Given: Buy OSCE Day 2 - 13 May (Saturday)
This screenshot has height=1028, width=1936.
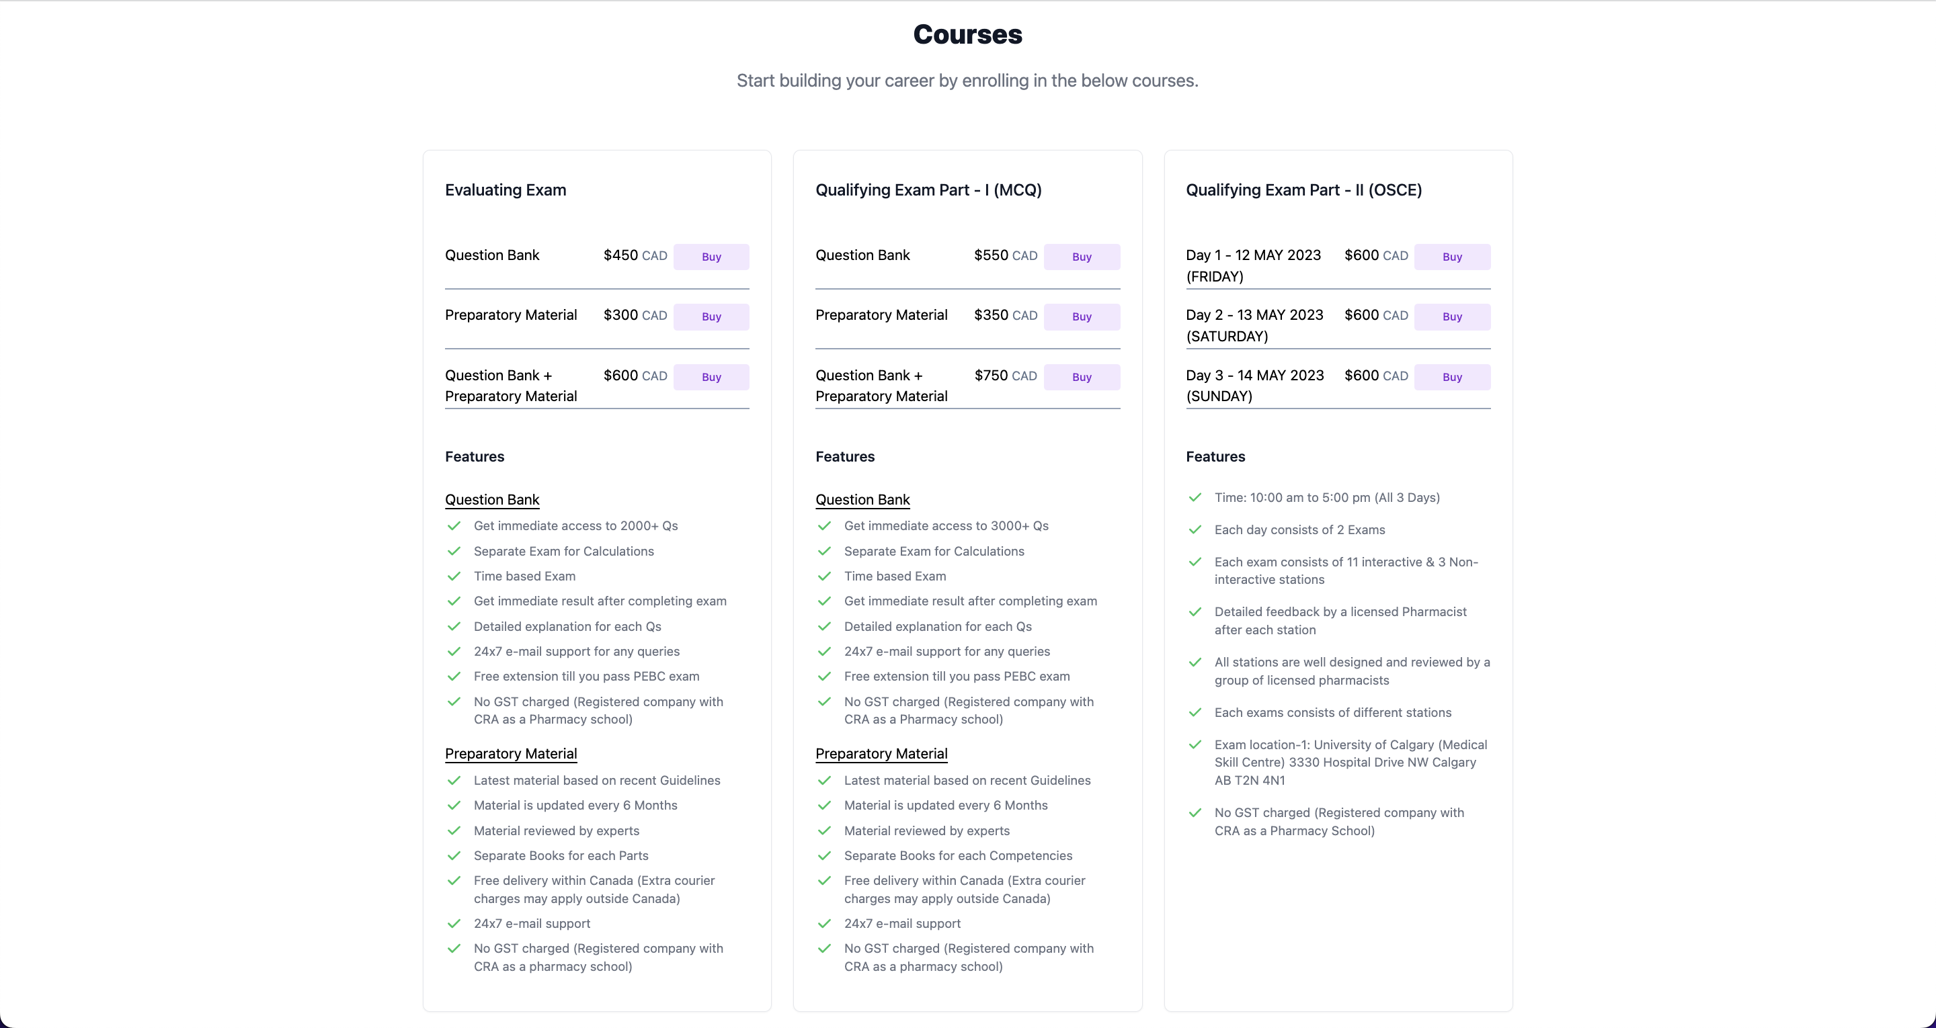Looking at the screenshot, I should pos(1452,317).
